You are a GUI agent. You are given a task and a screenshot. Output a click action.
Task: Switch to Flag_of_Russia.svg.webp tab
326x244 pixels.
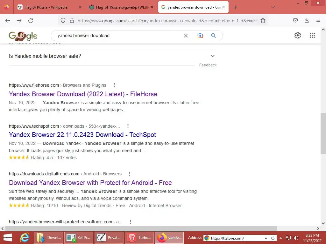point(122,7)
